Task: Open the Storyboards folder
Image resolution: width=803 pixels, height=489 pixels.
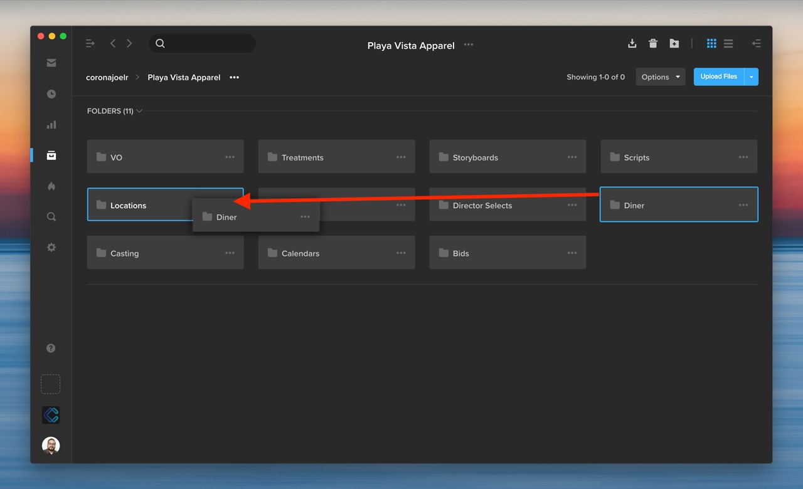Action: coord(508,157)
